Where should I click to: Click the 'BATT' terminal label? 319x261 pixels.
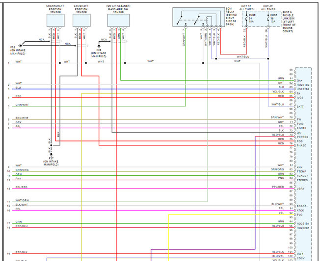point(300,107)
